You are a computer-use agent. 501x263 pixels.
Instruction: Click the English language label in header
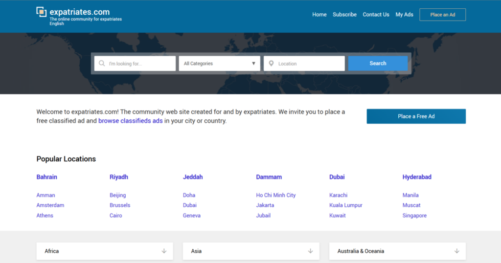click(57, 23)
